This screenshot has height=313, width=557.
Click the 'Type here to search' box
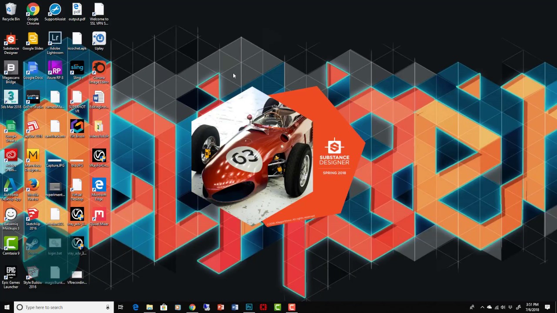point(64,307)
